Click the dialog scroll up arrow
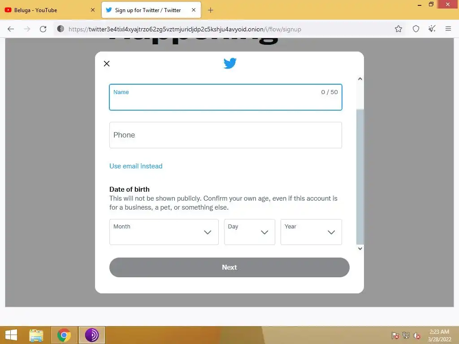This screenshot has width=459, height=344. [360, 79]
